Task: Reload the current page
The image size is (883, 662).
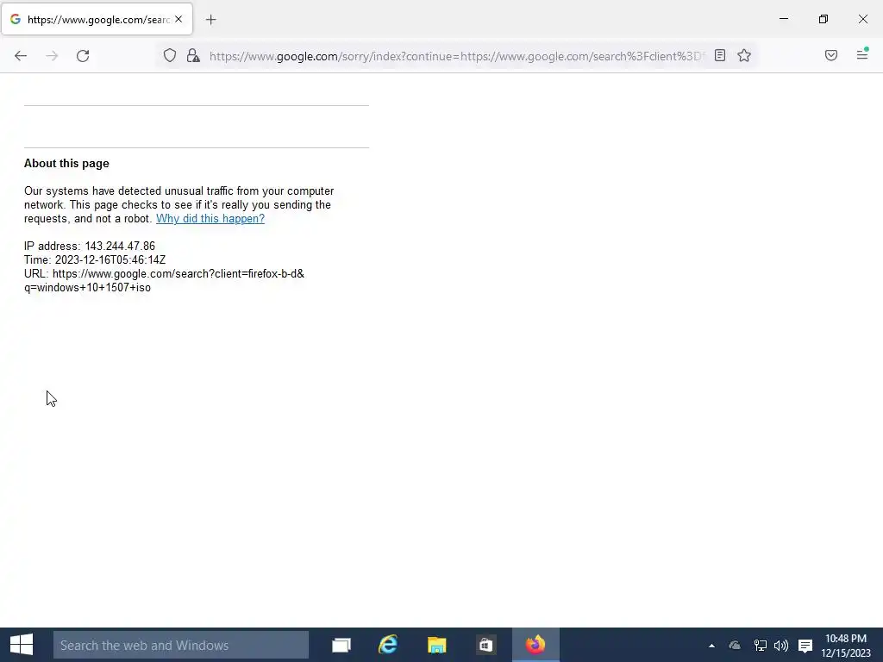Action: click(83, 56)
